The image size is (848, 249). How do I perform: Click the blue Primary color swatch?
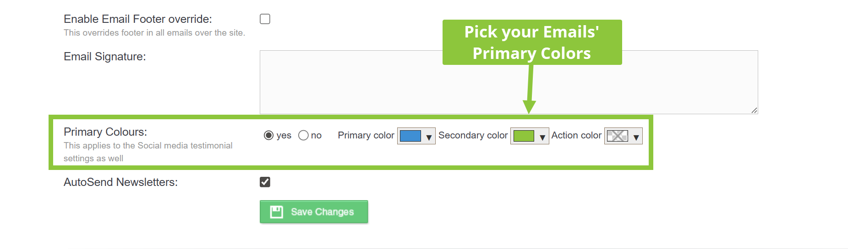tap(410, 136)
